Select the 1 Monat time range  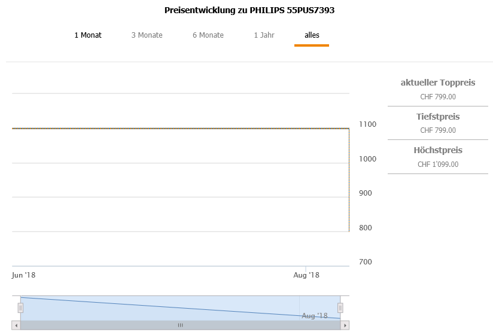[x=88, y=35]
